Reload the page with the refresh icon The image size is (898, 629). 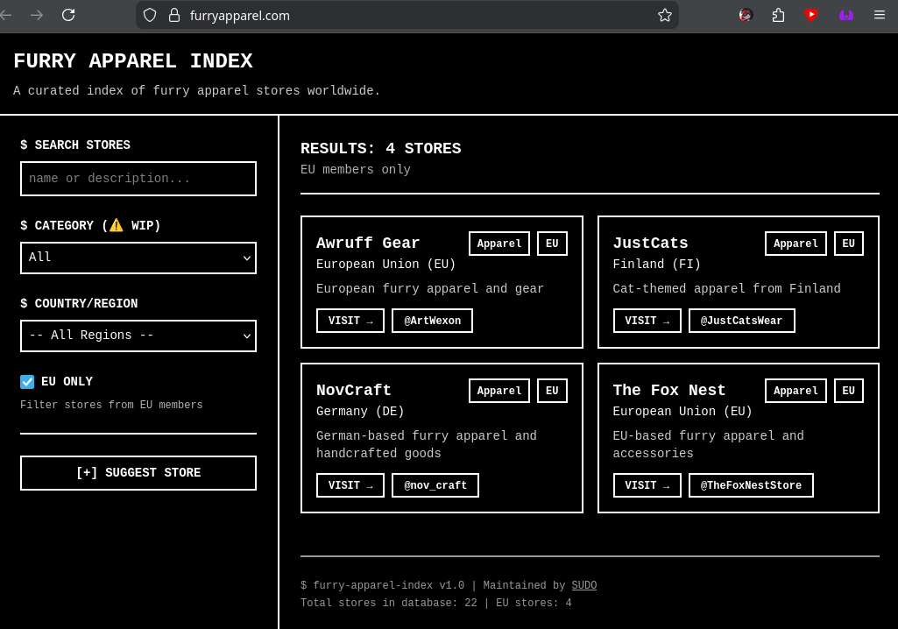tap(68, 15)
